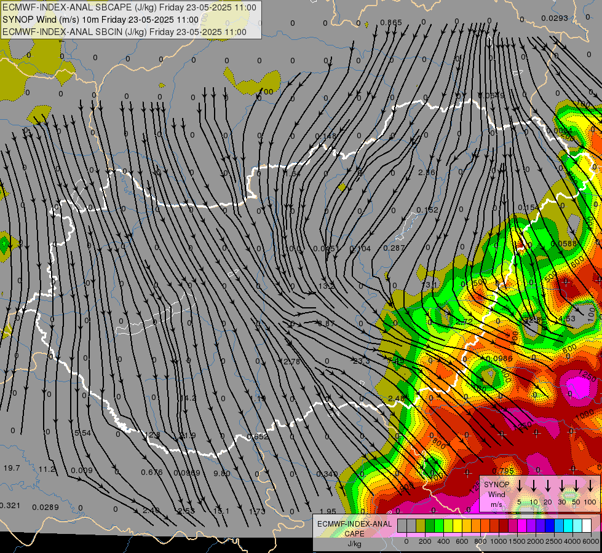Image resolution: width=602 pixels, height=553 pixels.
Task: Click the 0.0289 value at lower left
Action: (46, 507)
